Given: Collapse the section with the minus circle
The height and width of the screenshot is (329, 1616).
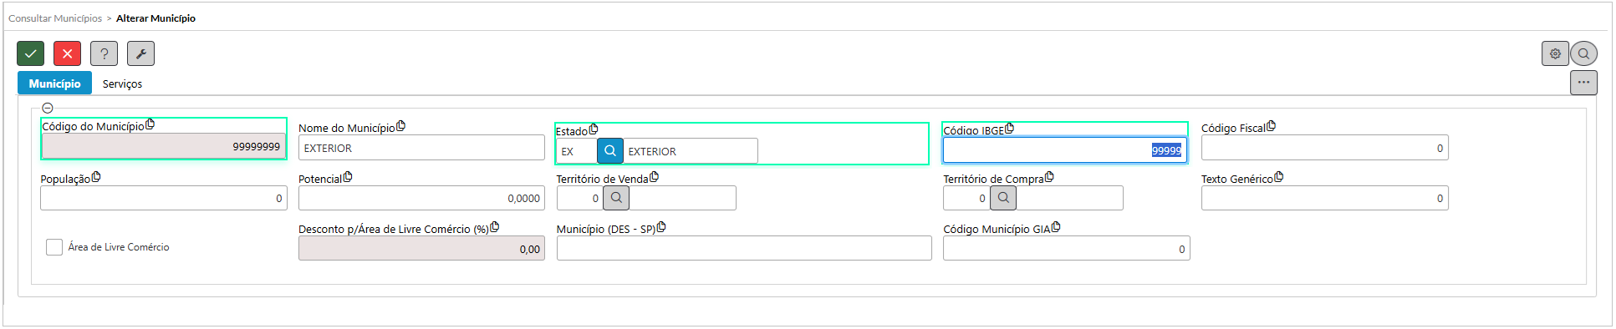Looking at the screenshot, I should [x=48, y=108].
